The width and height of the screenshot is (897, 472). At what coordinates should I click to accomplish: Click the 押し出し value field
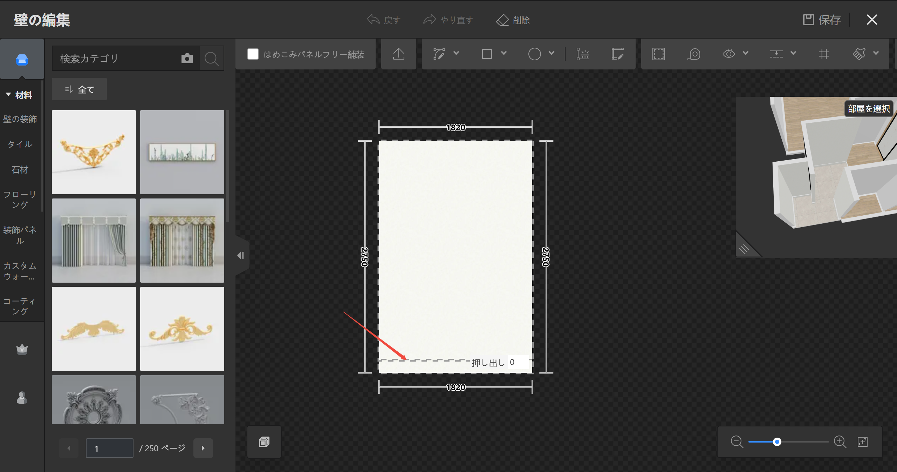coord(518,362)
